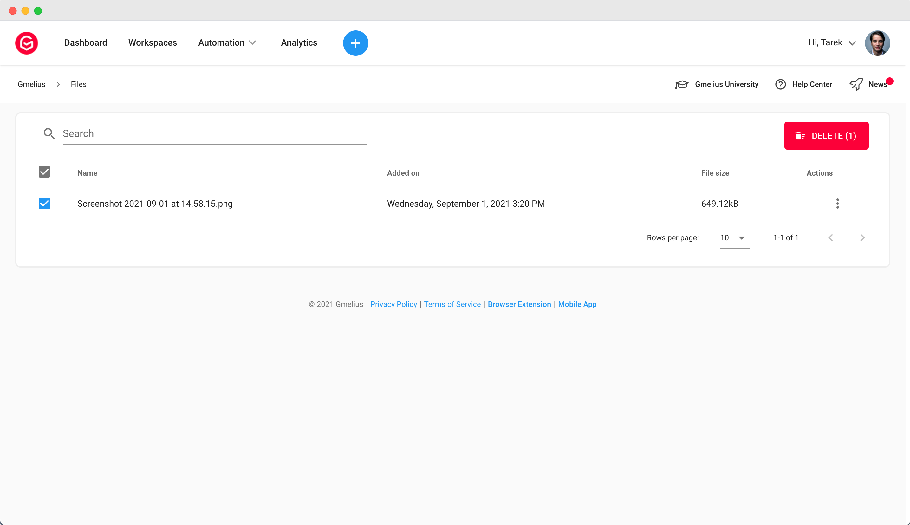
Task: Sort by the Name column header
Action: [87, 173]
